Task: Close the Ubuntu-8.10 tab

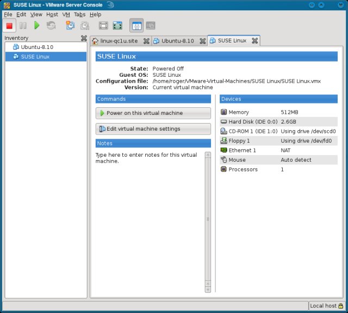Action: (x=202, y=41)
